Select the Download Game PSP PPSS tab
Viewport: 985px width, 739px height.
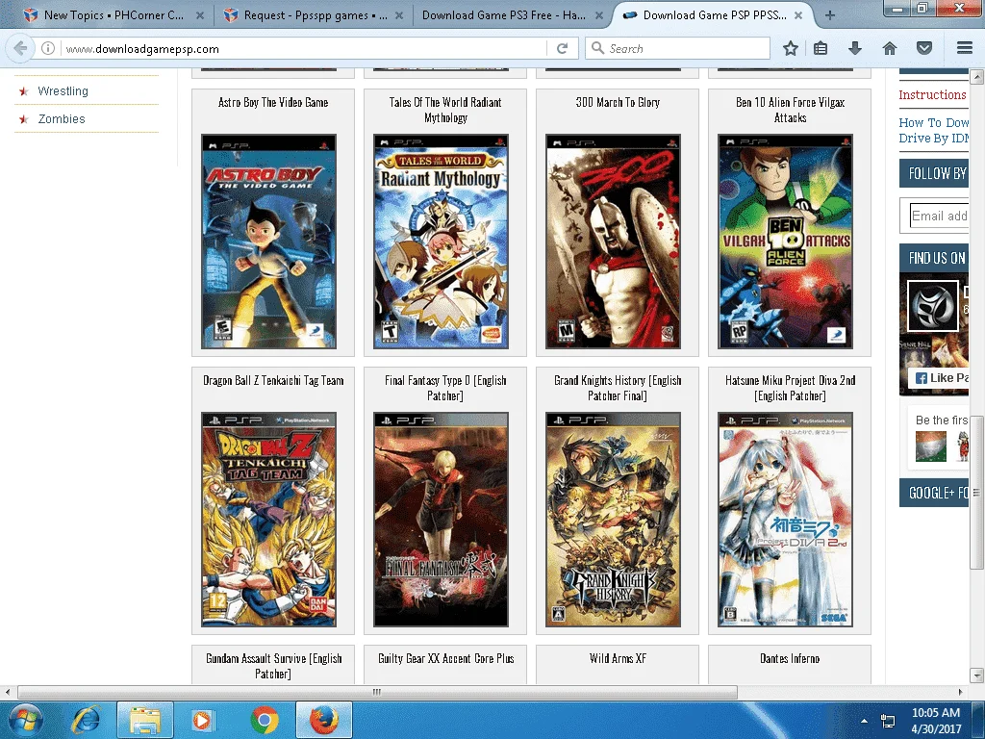(x=712, y=15)
